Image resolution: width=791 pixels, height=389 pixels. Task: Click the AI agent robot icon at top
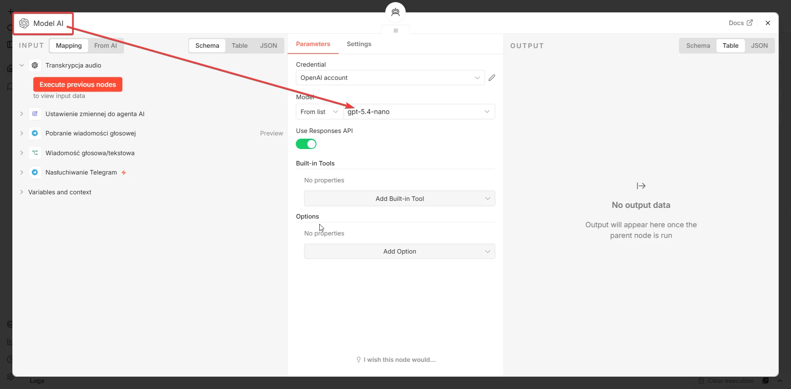395,12
